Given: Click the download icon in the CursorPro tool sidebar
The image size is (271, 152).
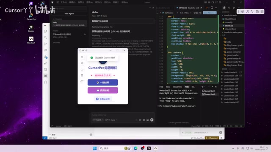Looking at the screenshot, I should [82, 69].
